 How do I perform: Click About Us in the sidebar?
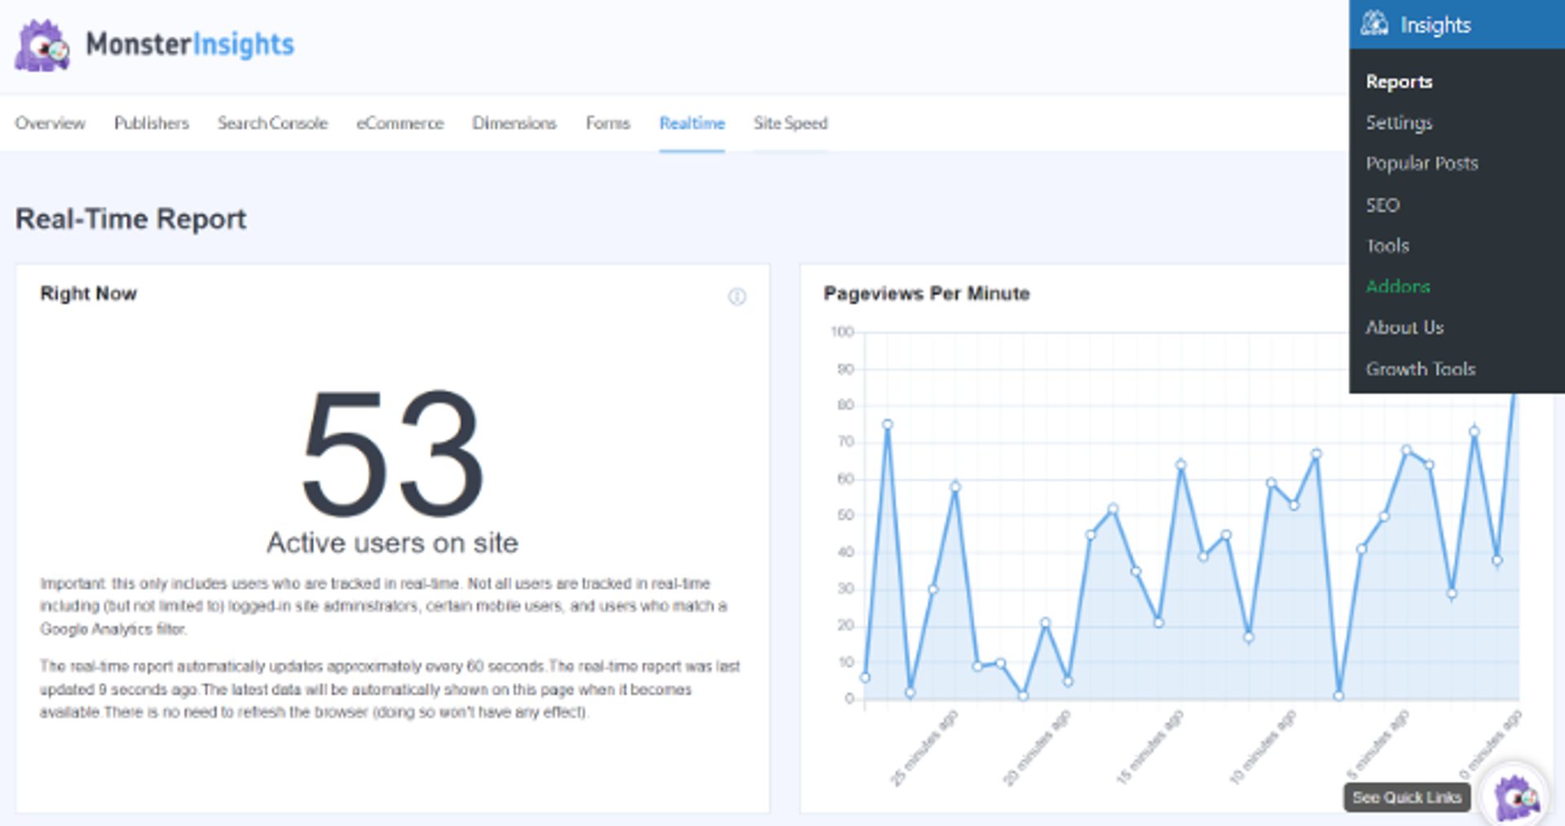click(1404, 327)
